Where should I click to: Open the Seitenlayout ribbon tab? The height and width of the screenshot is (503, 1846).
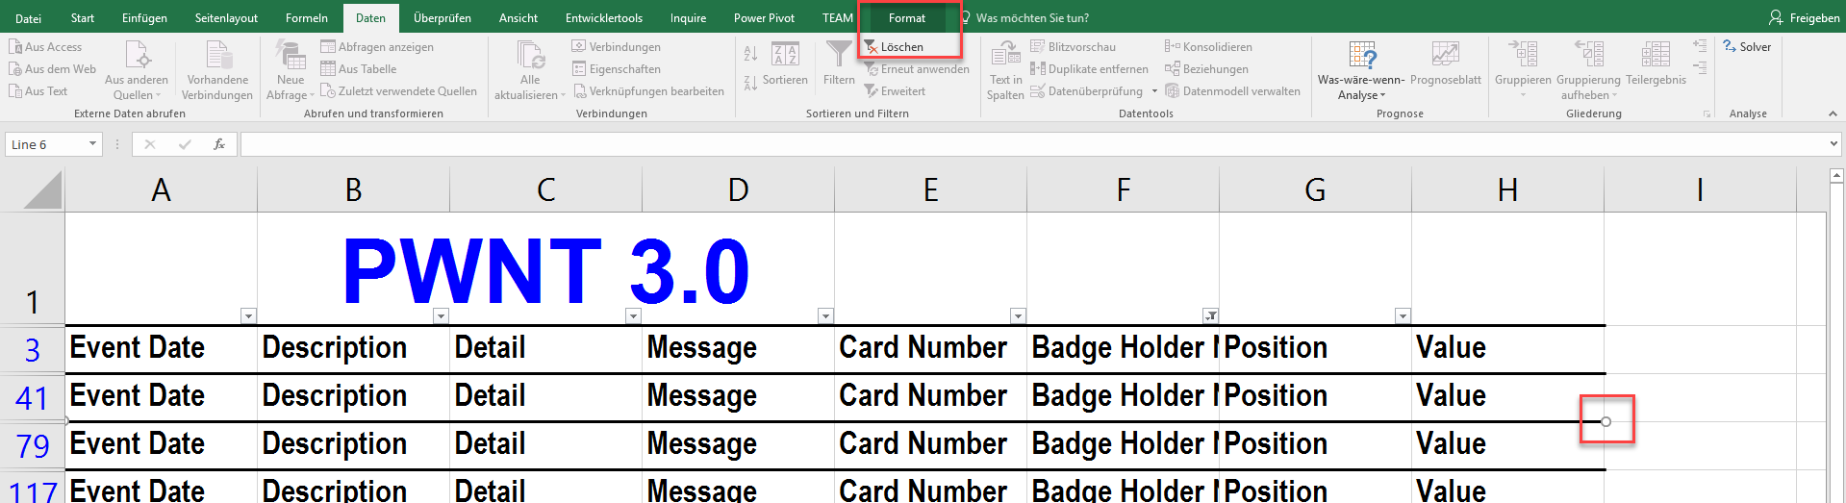[x=226, y=18]
